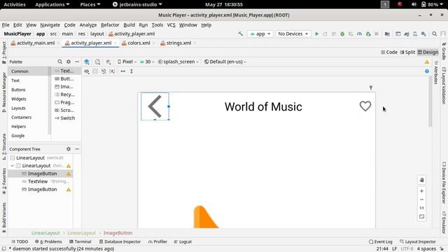Switch to Code view mode
The width and height of the screenshot is (448, 252).
coord(389,52)
